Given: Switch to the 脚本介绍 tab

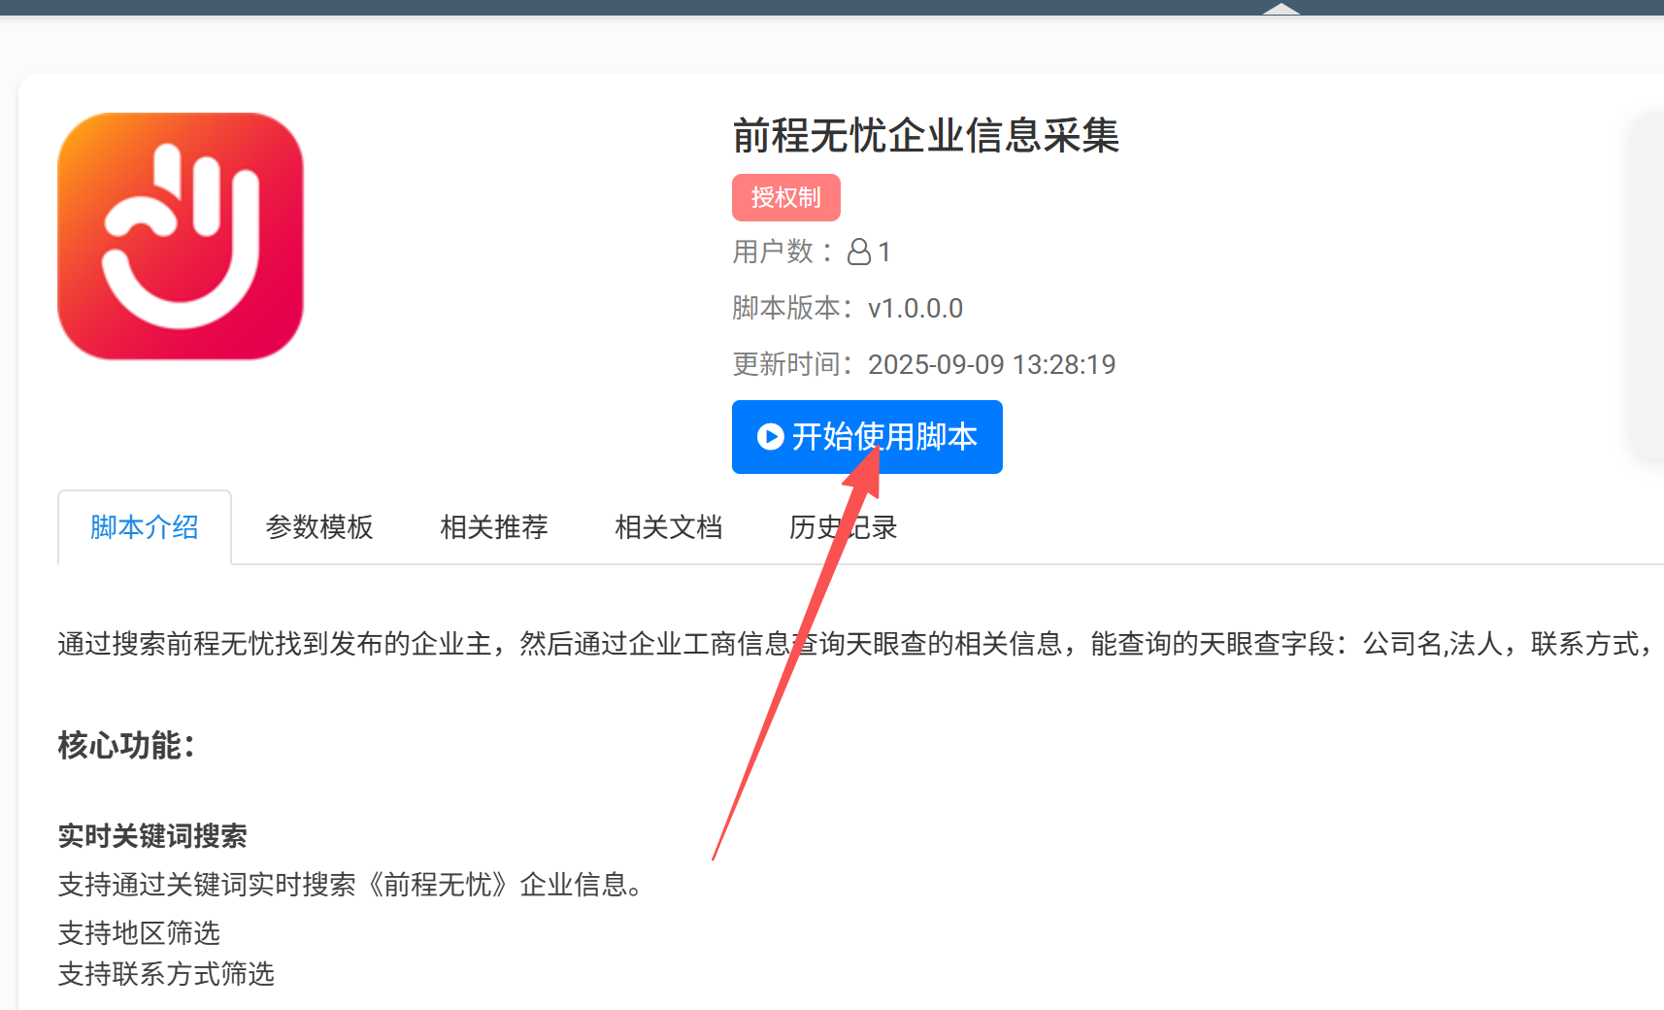Looking at the screenshot, I should coord(145,527).
